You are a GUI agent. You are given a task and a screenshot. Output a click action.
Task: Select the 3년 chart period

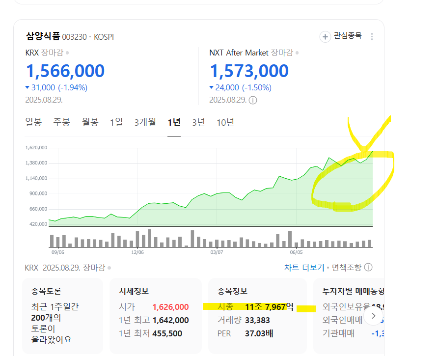pyautogui.click(x=198, y=122)
